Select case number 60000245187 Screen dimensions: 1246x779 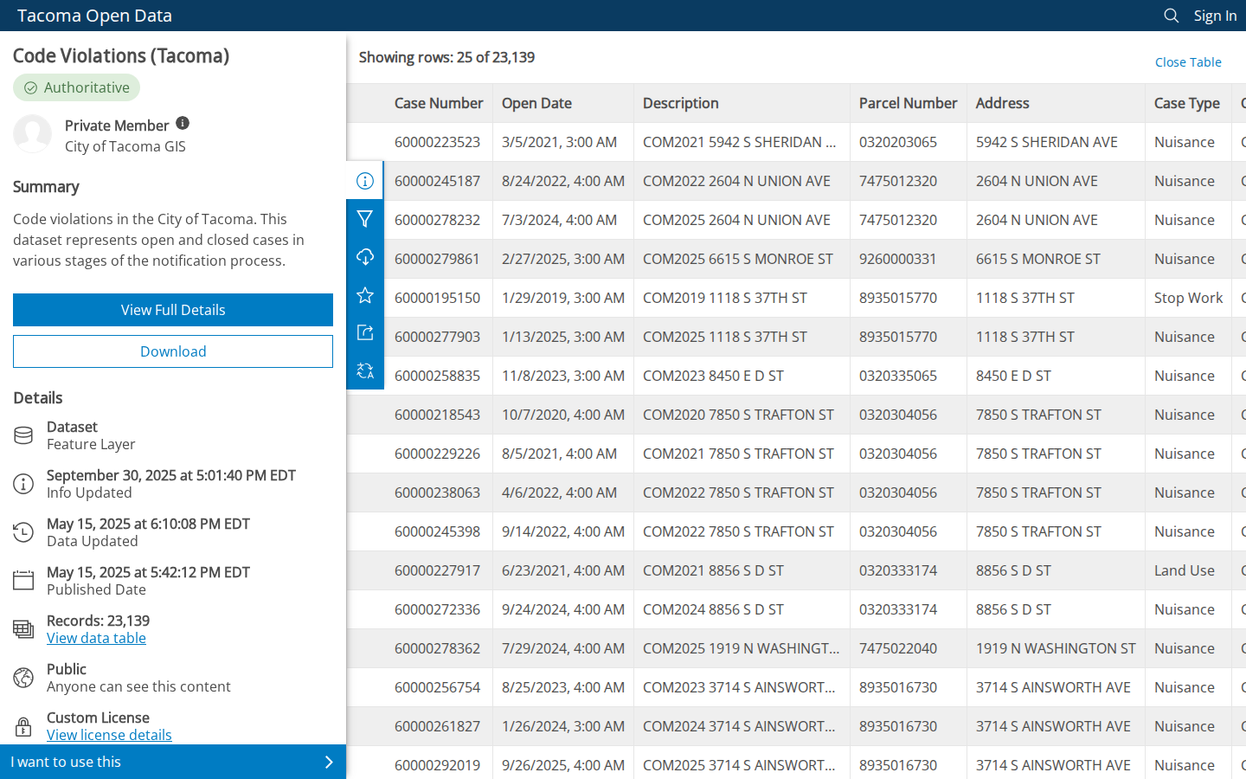[x=437, y=181]
